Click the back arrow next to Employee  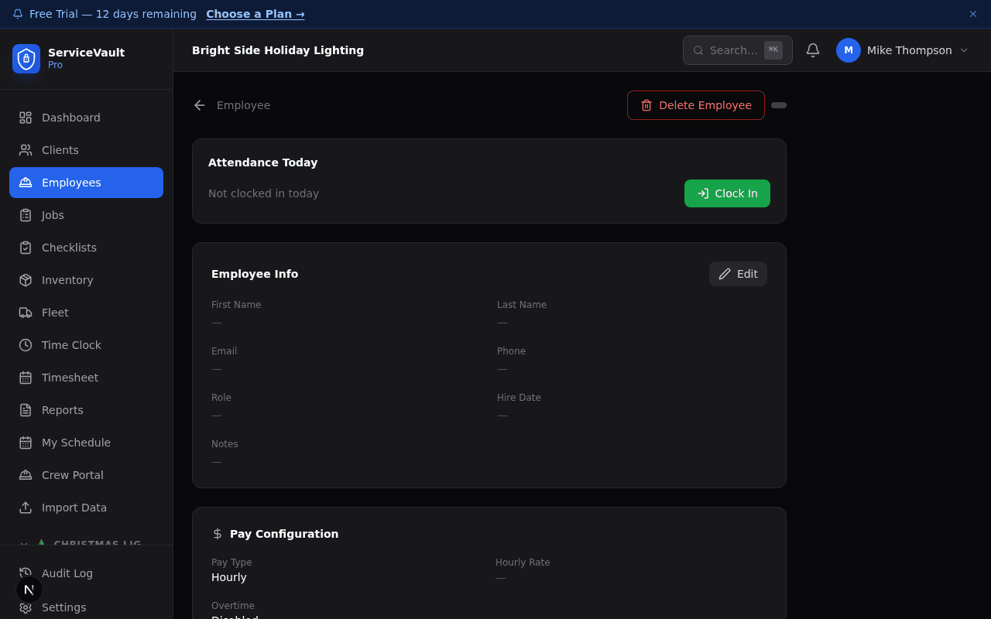[x=199, y=105]
